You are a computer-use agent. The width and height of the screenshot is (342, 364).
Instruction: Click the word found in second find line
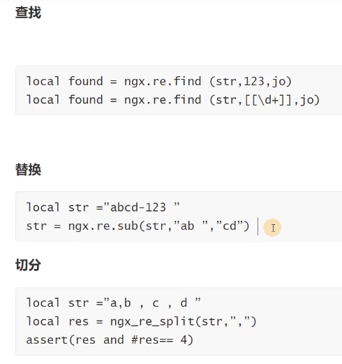85,100
